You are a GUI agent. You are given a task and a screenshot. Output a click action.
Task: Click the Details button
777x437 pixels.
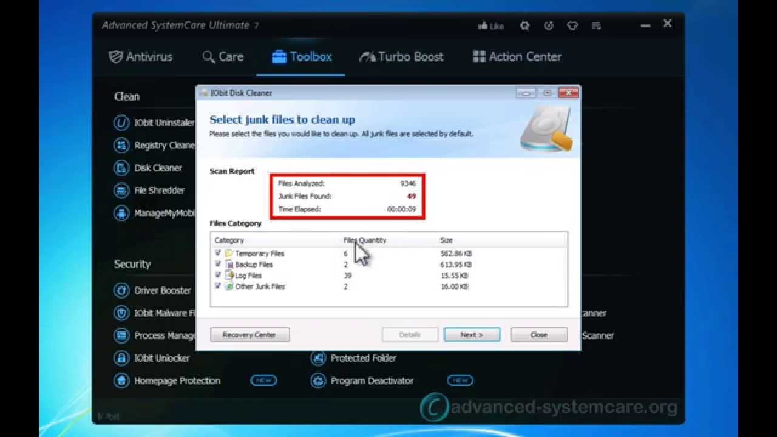[410, 335]
